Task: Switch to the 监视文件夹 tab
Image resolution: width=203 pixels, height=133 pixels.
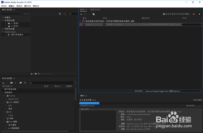Action: 95,10
